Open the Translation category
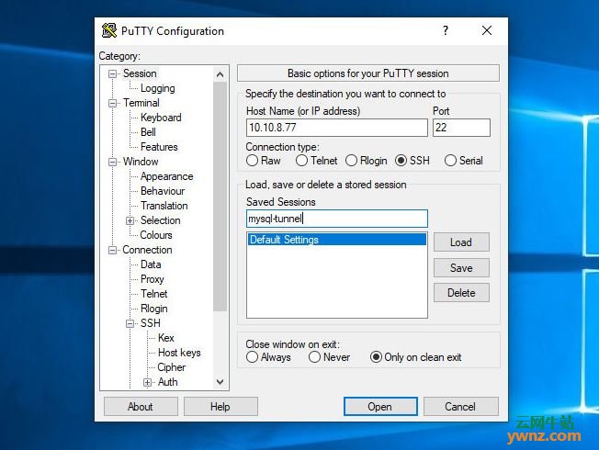Viewport: 599px width, 450px height. (x=164, y=206)
